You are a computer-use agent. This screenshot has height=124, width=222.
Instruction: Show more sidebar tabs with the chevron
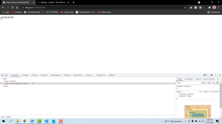click(x=218, y=79)
